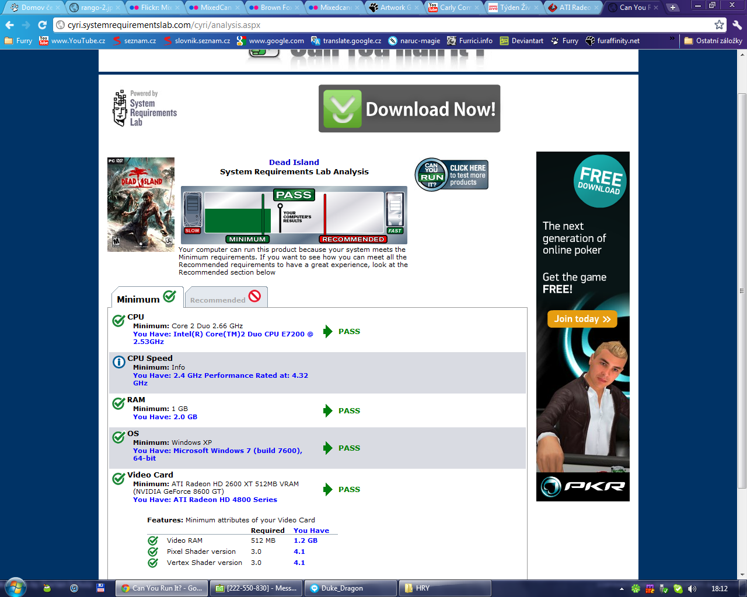The height and width of the screenshot is (597, 747).
Task: Open the Messenger taskbar item [222-550-830]
Action: coord(257,588)
